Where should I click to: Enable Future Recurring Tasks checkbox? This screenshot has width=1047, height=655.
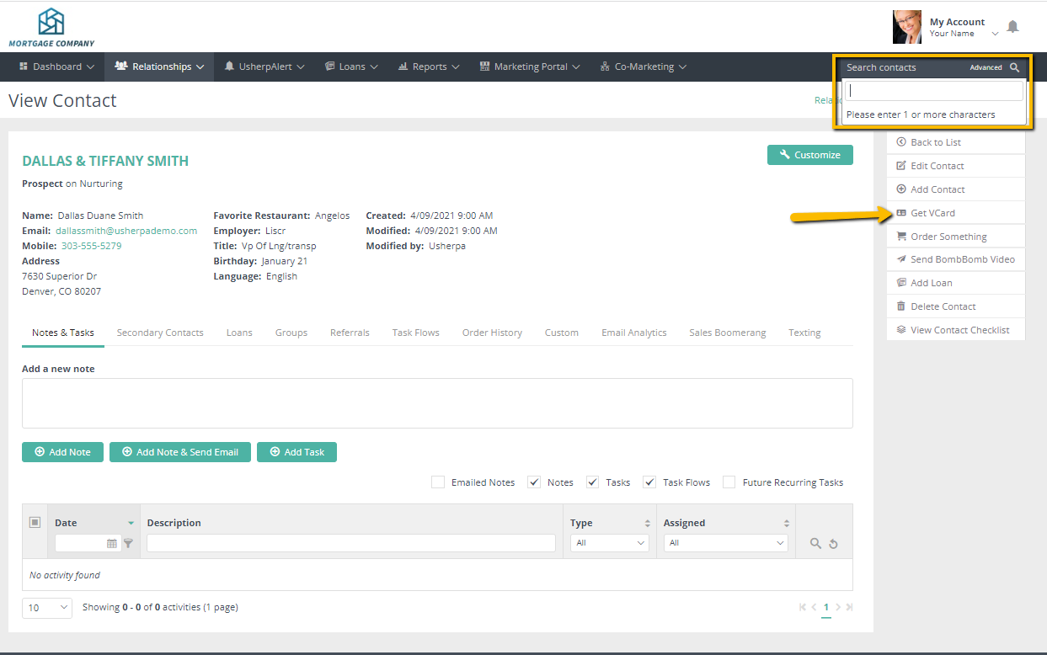point(729,482)
